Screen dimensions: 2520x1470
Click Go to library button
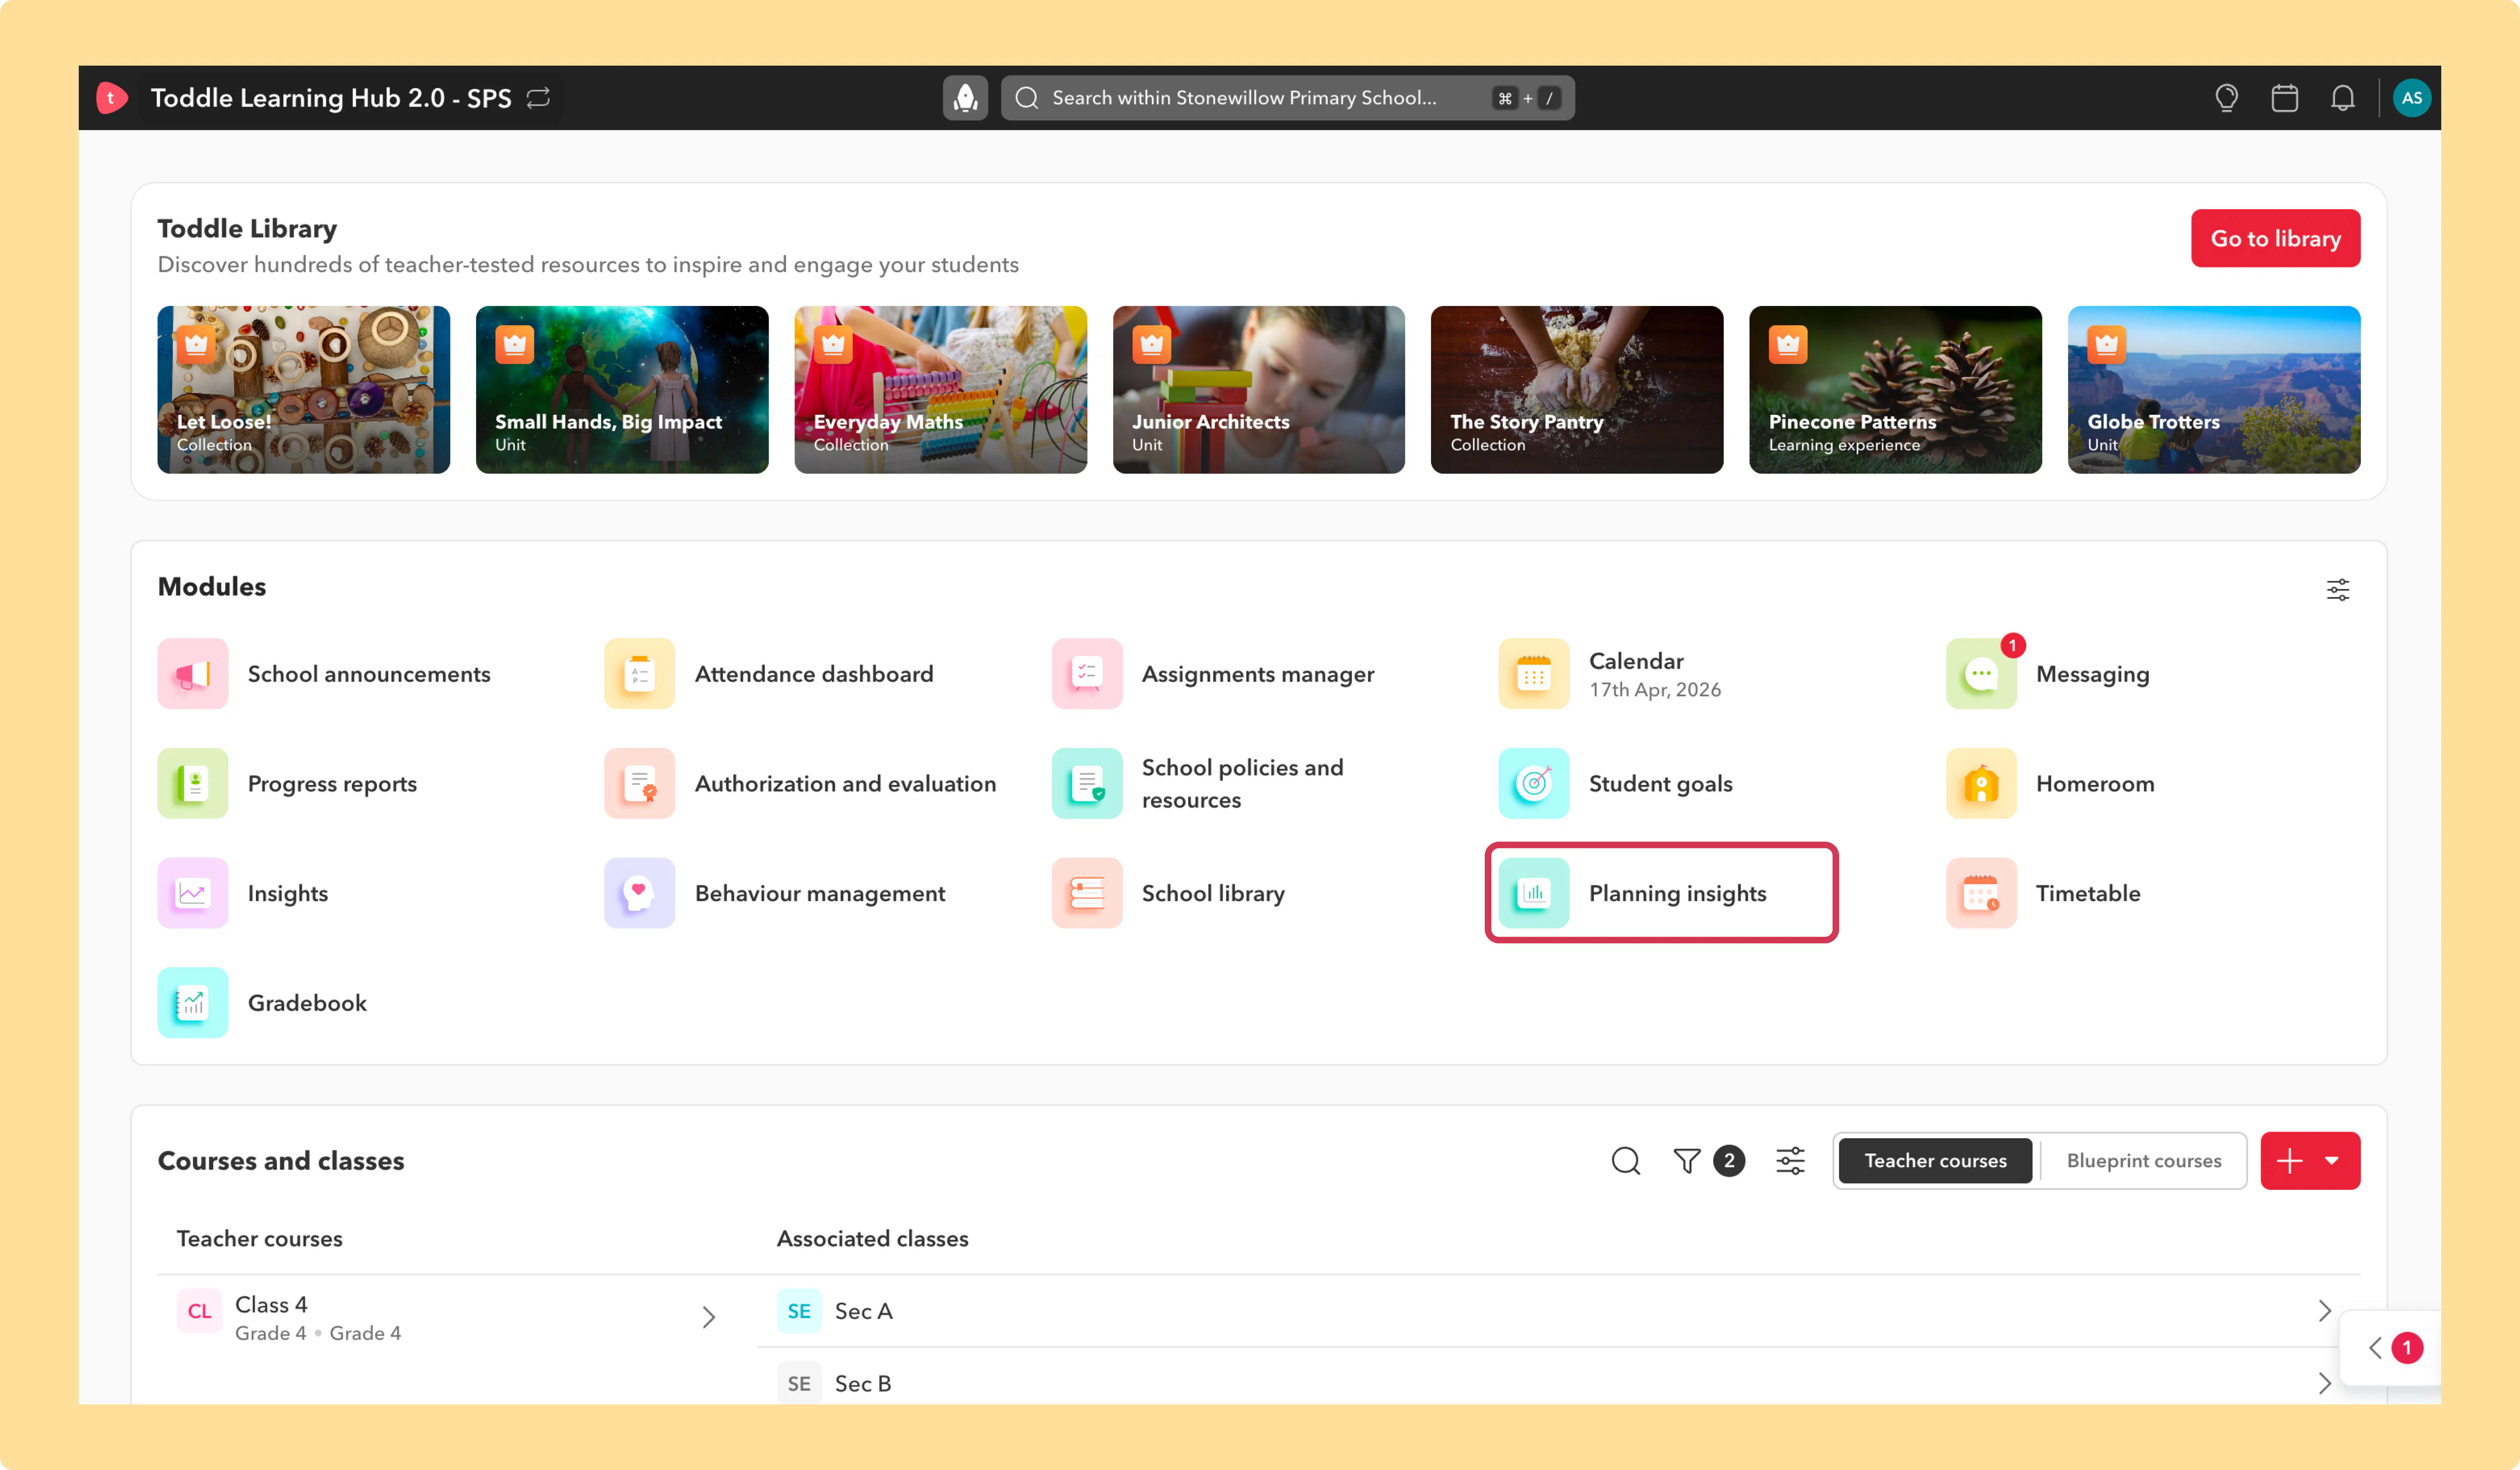pos(2275,238)
